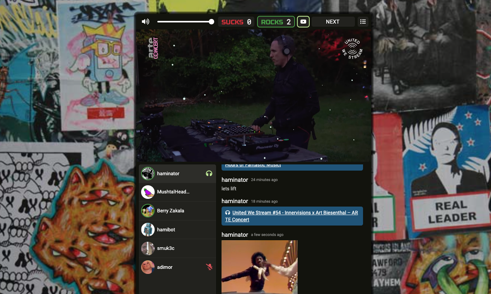Unmute adimor's muted microphone
This screenshot has width=491, height=294.
pos(209,267)
